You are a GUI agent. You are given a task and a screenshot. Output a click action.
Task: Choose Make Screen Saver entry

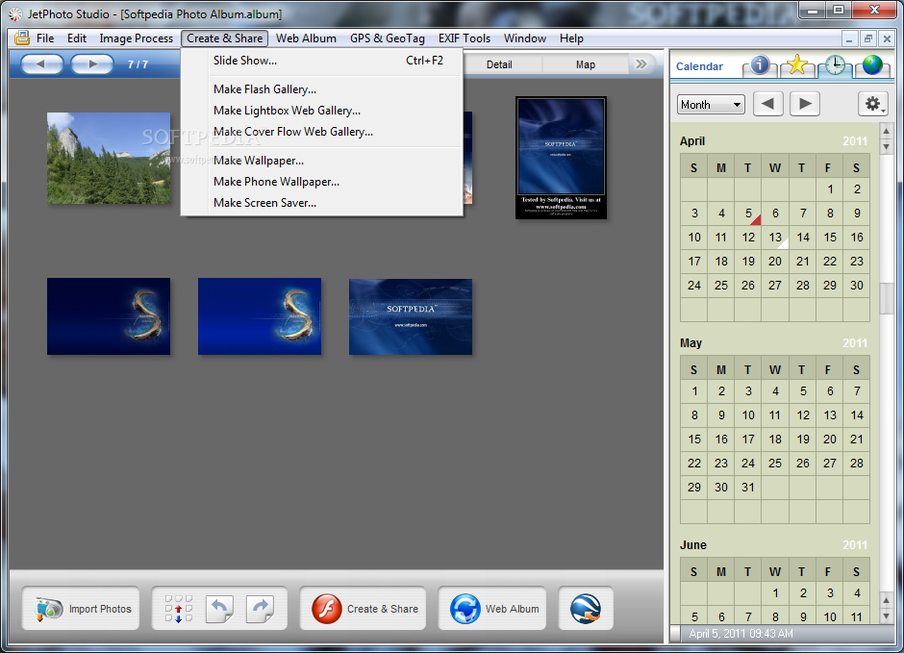pos(322,203)
